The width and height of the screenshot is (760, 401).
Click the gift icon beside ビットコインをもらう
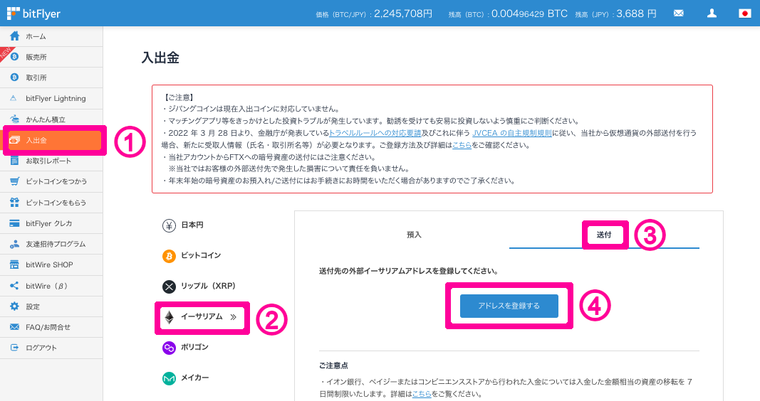click(14, 202)
